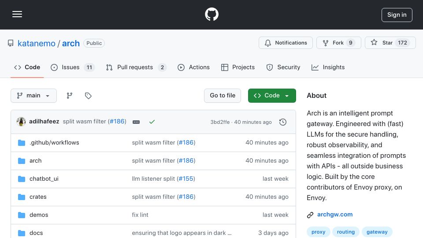Expand commit message ellipsis button
This screenshot has height=238, width=423.
point(136,122)
